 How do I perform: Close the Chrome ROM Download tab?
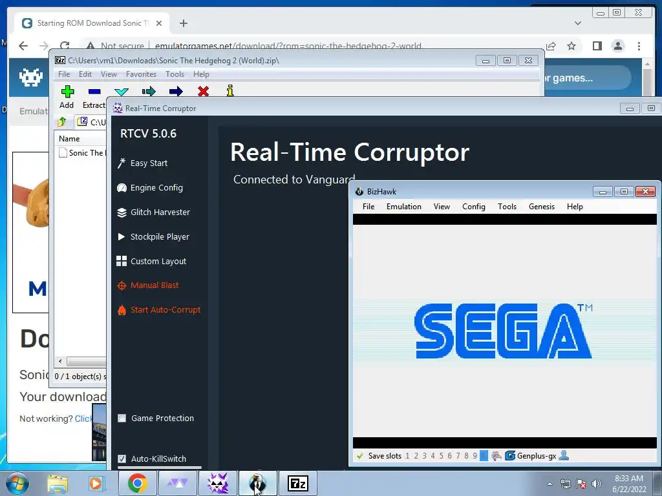tap(159, 23)
